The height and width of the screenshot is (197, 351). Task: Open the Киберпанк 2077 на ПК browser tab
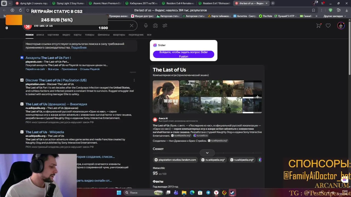(141, 3)
